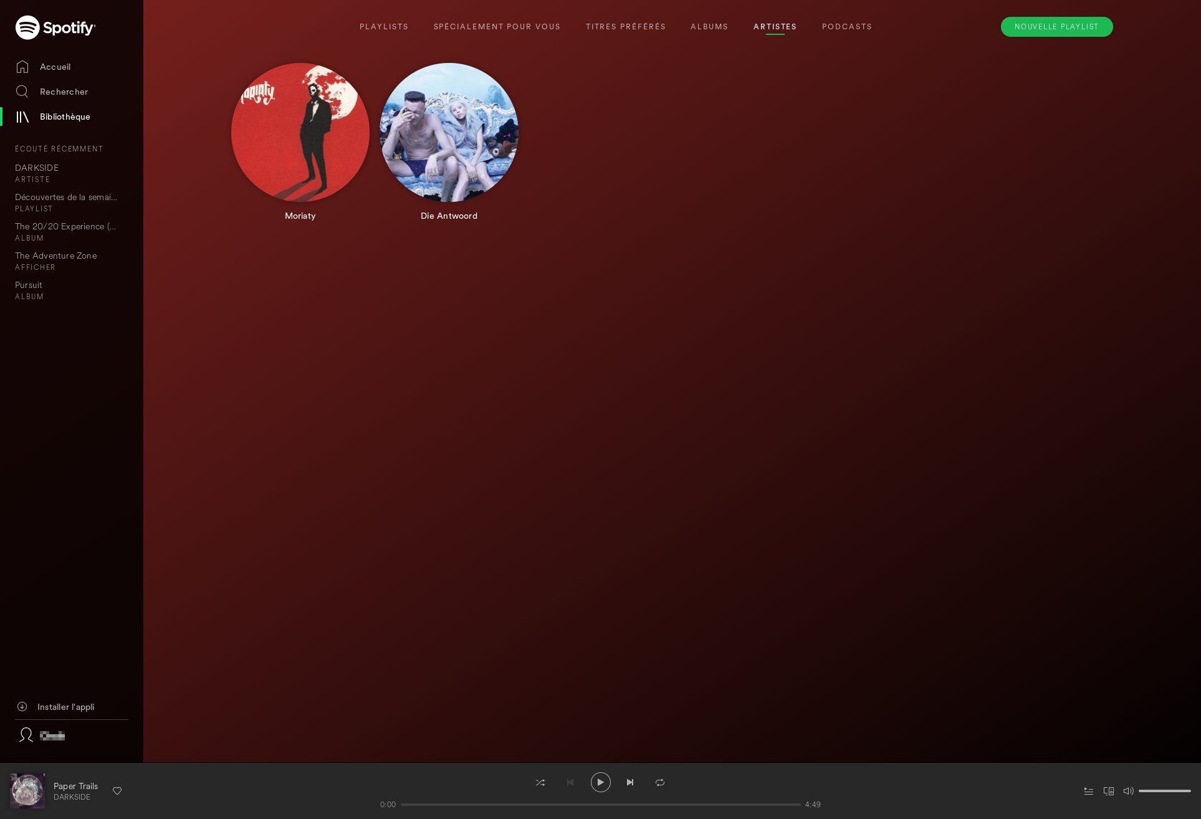
Task: Open the Bibliothèque navigation link
Action: pyautogui.click(x=65, y=117)
